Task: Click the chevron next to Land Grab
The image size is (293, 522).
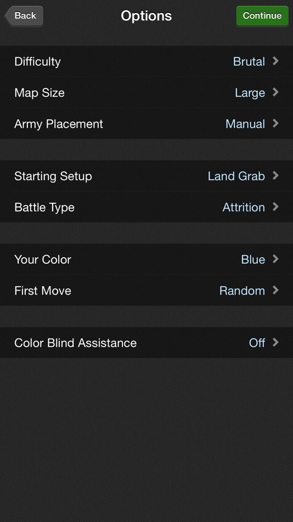Action: pyautogui.click(x=275, y=175)
